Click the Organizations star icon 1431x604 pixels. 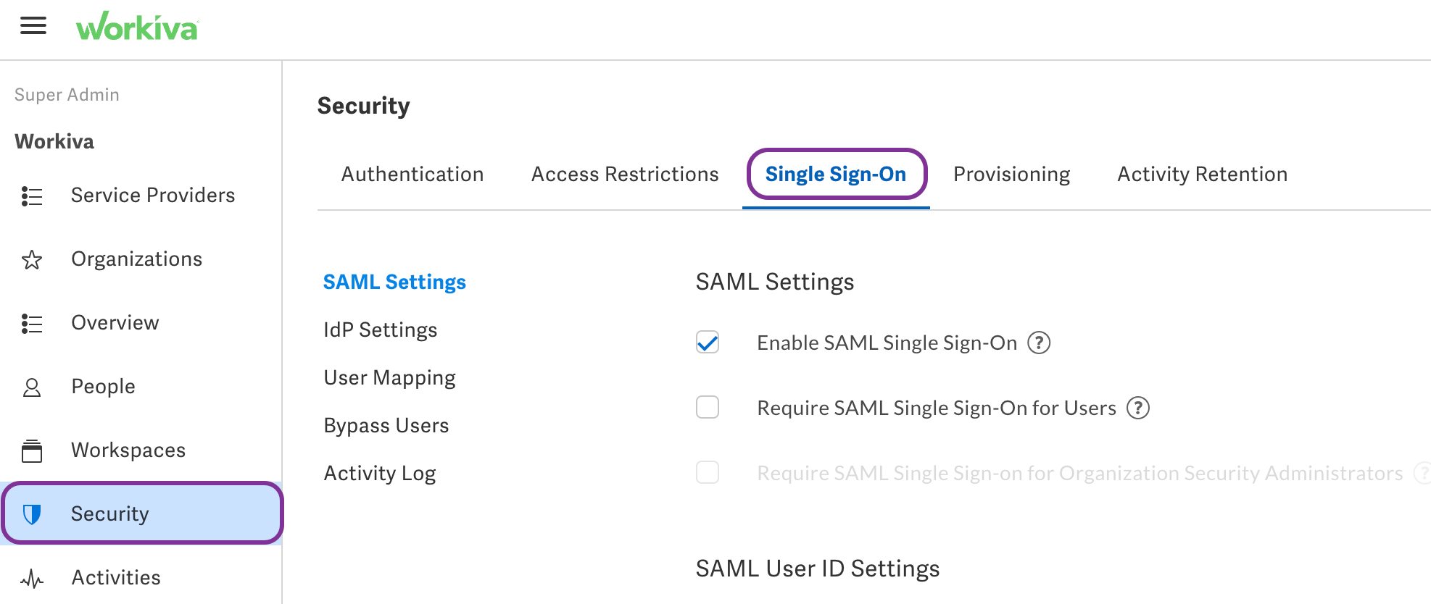(32, 259)
